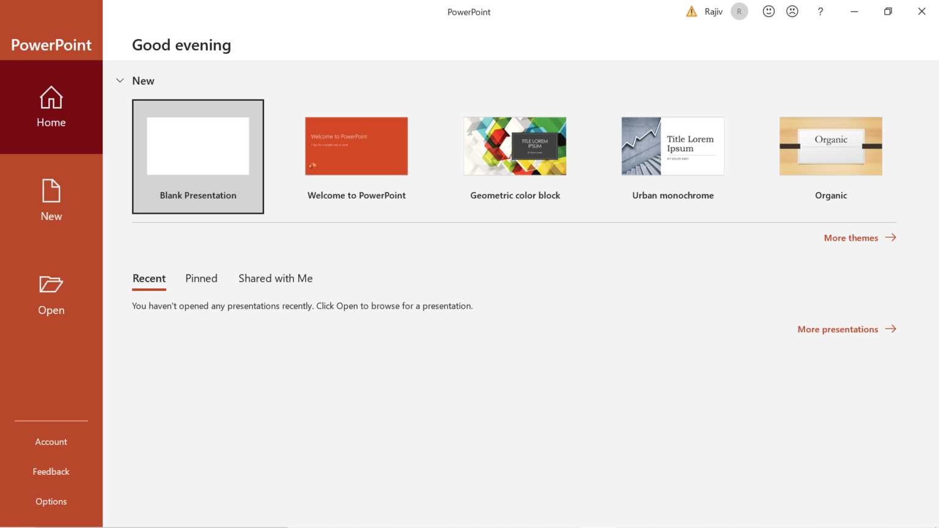Send a smile feedback via happy face icon
This screenshot has width=939, height=528.
[768, 12]
